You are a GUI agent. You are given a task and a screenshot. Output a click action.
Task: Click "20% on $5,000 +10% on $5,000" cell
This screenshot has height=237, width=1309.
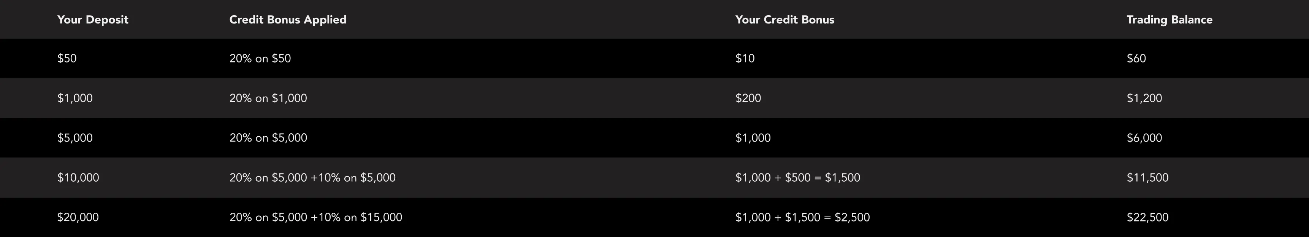click(x=312, y=178)
